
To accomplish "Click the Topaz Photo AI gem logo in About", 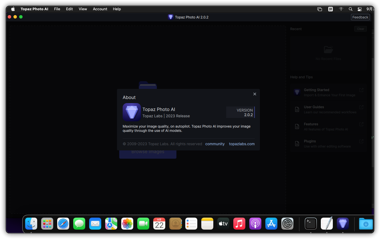I will click(132, 112).
